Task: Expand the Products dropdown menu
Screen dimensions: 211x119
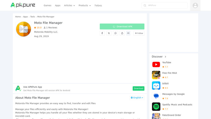Action: pyautogui.click(x=85, y=6)
